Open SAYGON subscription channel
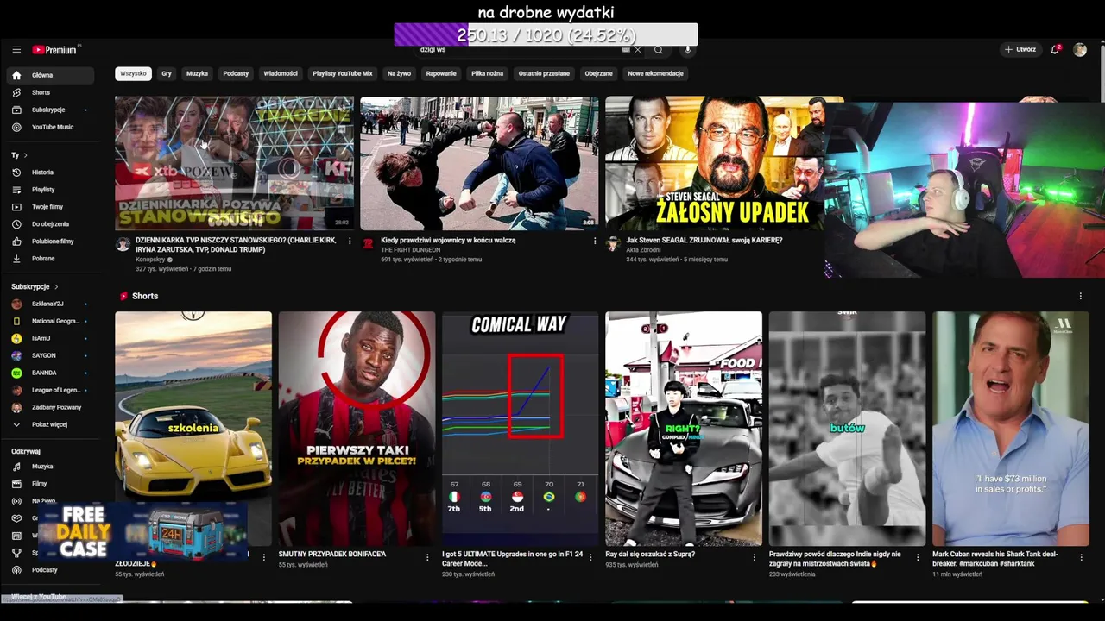Viewport: 1105px width, 621px height. [50, 355]
